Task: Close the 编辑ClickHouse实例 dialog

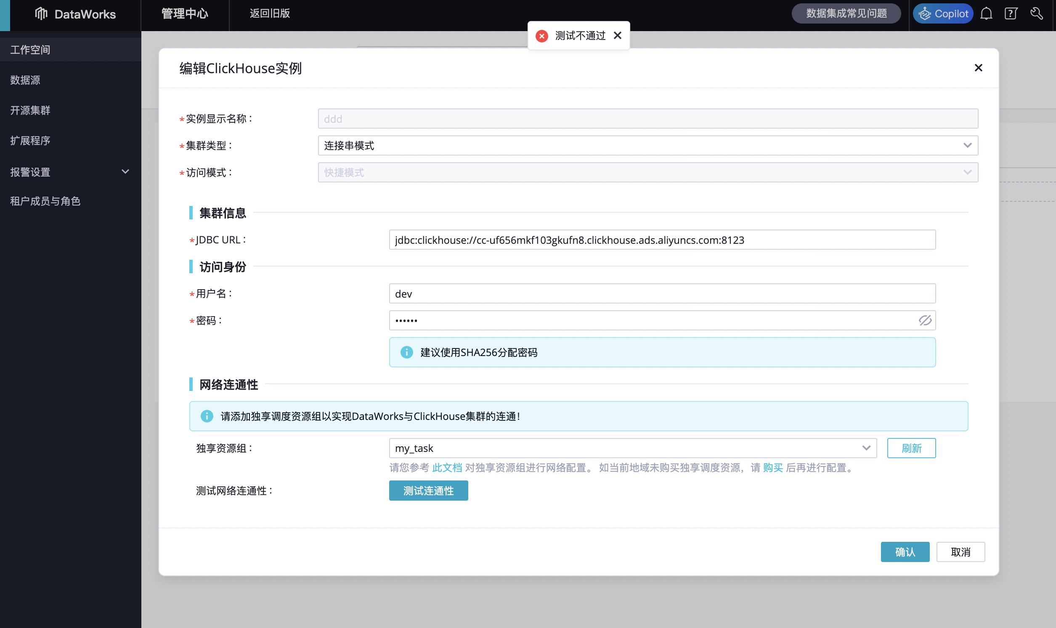Action: [978, 68]
